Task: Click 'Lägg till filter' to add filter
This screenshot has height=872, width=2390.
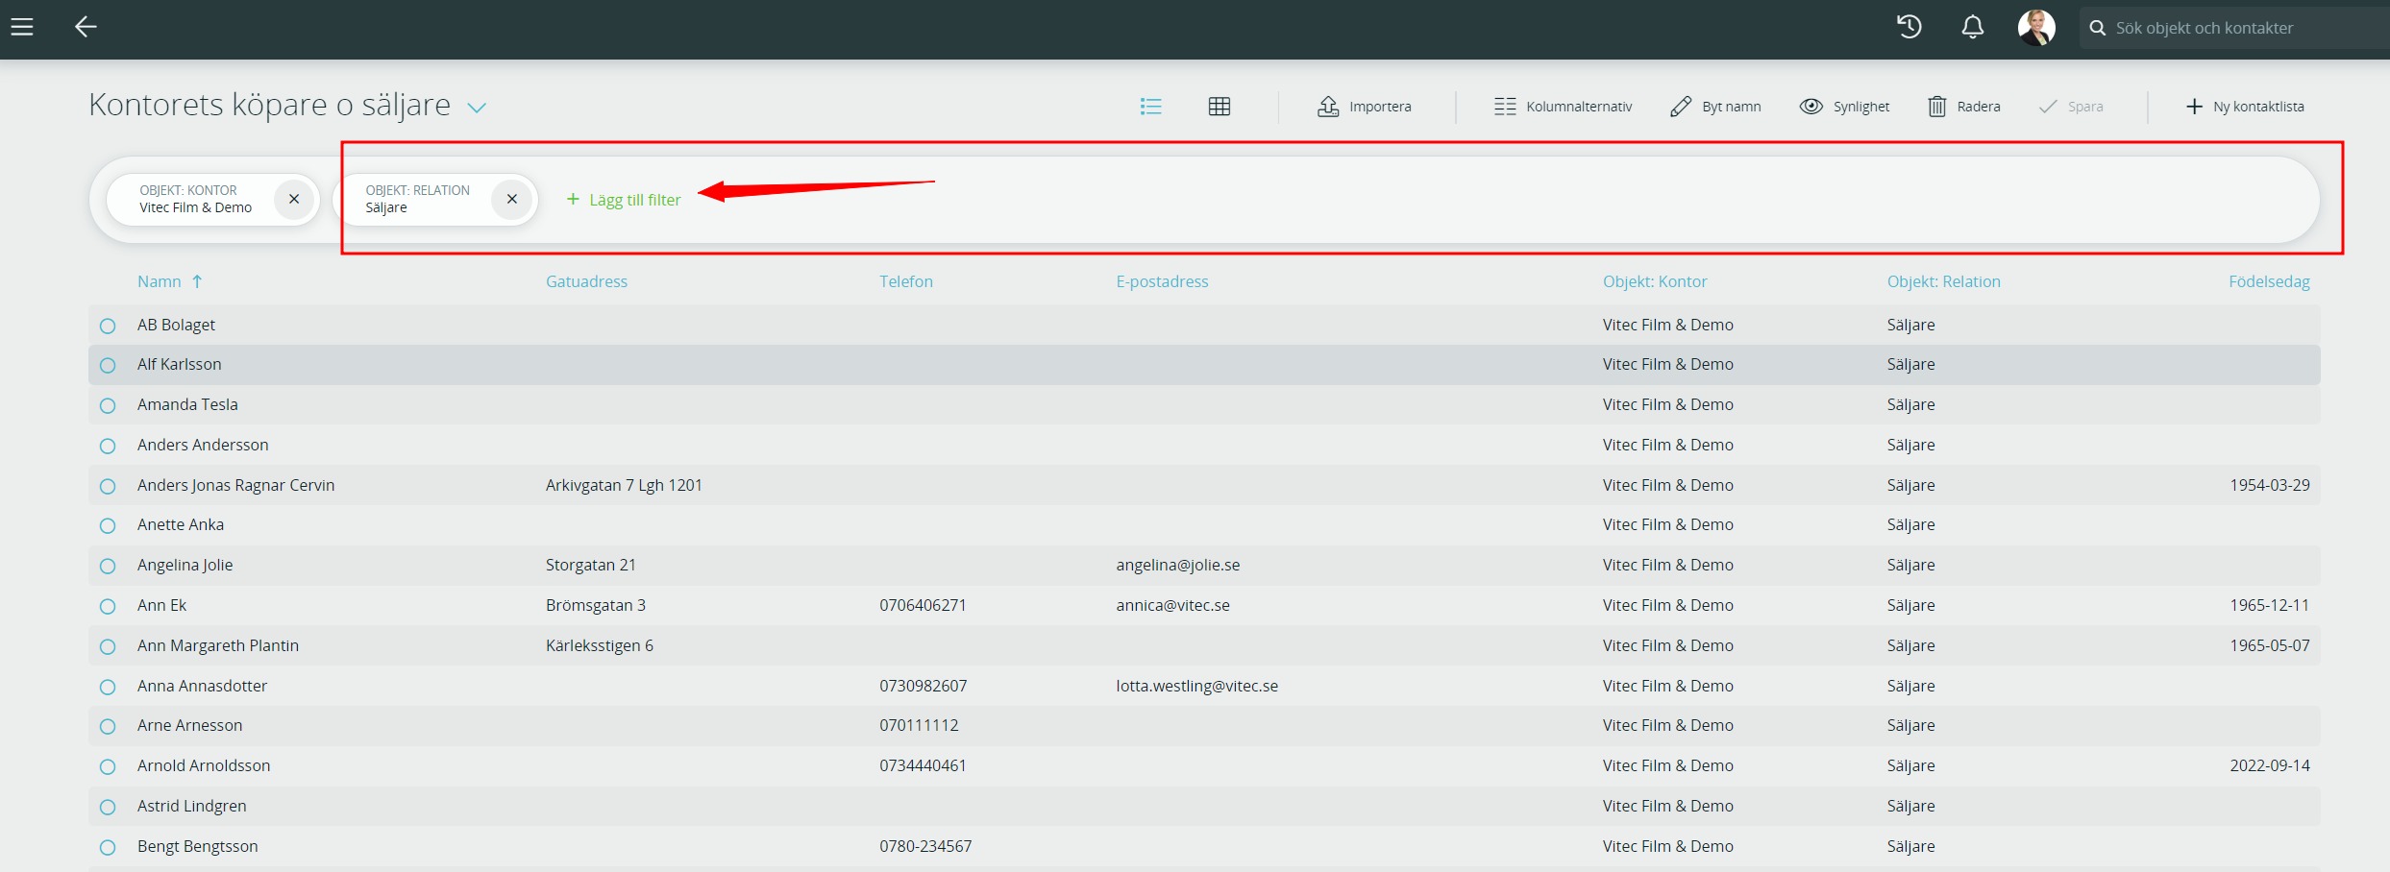Action: 624,200
